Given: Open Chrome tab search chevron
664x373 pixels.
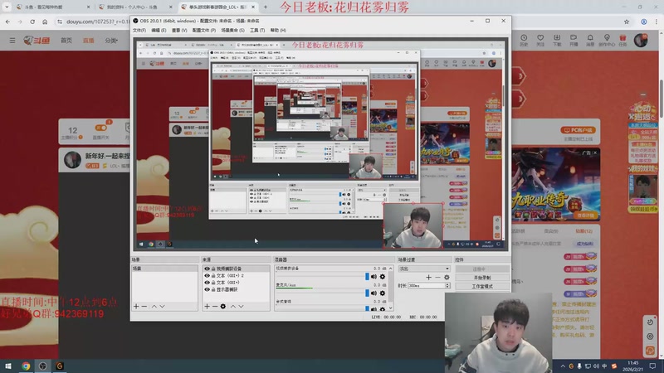Looking at the screenshot, I should pyautogui.click(x=7, y=7).
